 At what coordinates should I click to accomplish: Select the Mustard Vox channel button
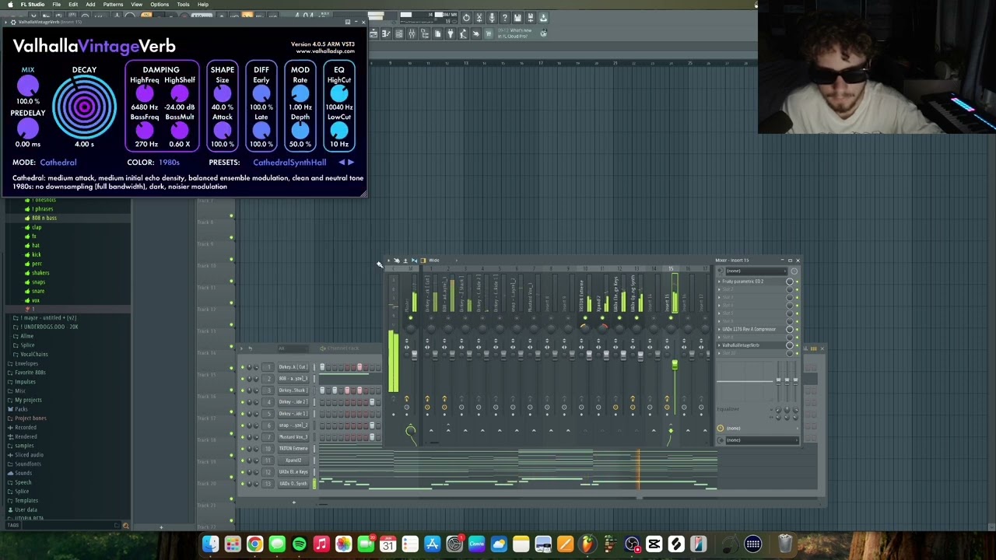point(293,437)
